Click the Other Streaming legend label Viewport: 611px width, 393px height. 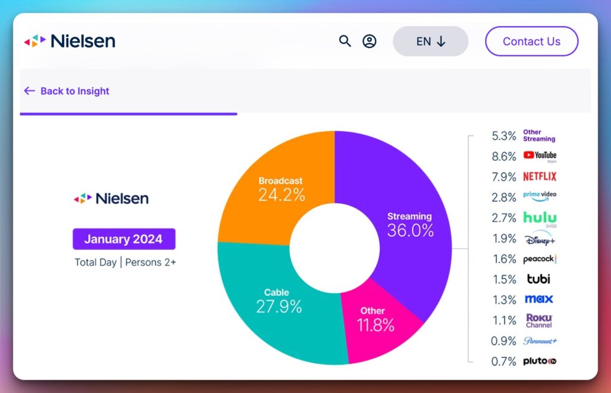point(539,135)
